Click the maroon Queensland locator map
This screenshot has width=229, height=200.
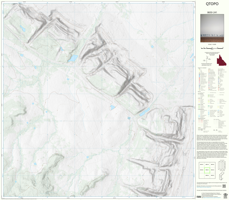[x=222, y=60]
